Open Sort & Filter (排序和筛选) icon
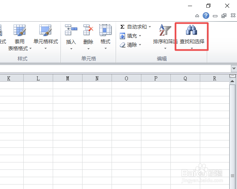Screen dimensions: 237x189 click(165, 30)
